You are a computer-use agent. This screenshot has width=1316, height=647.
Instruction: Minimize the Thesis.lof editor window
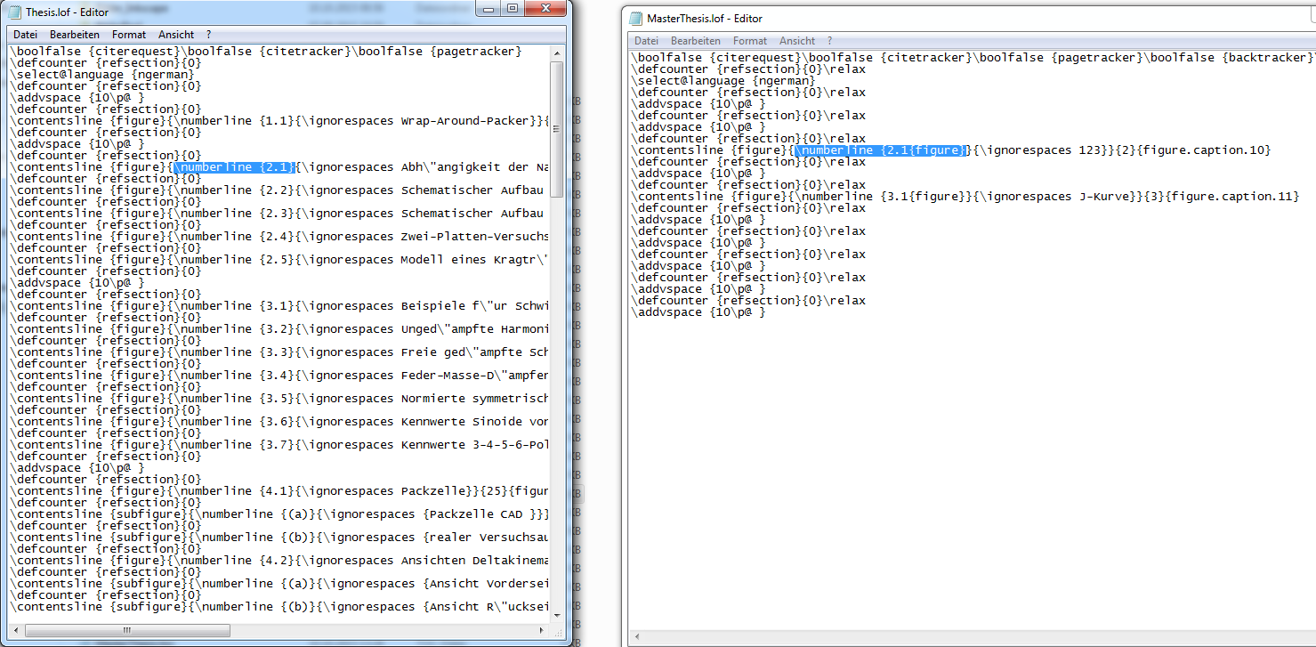click(488, 8)
